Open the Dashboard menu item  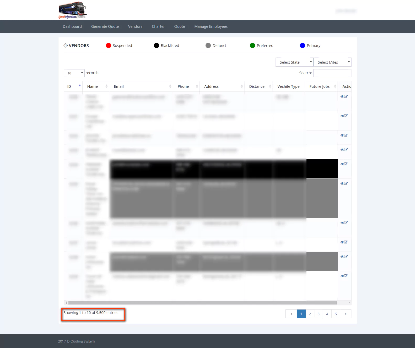(x=72, y=26)
